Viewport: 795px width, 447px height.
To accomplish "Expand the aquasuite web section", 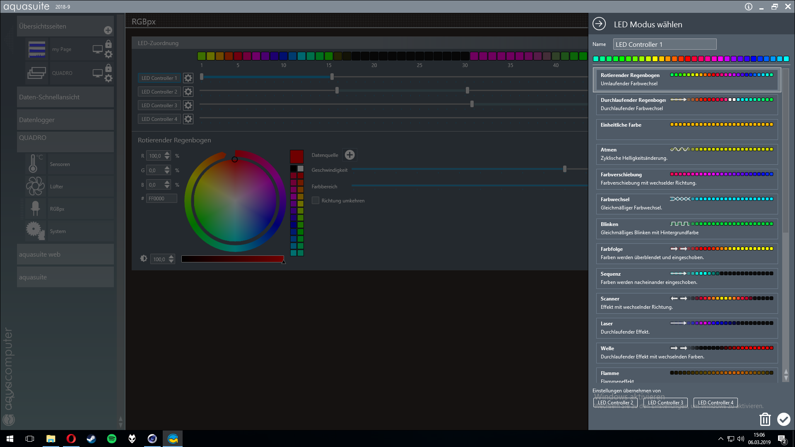I will (65, 255).
